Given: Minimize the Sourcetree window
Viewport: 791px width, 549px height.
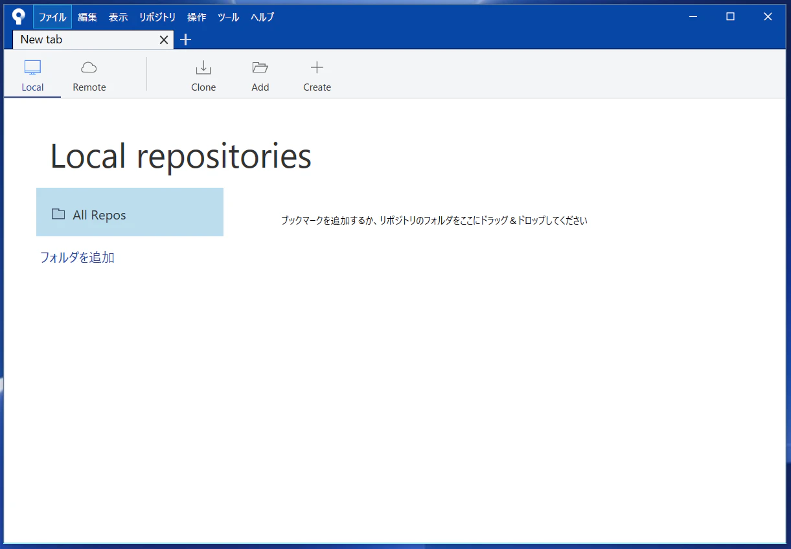Looking at the screenshot, I should [x=693, y=17].
